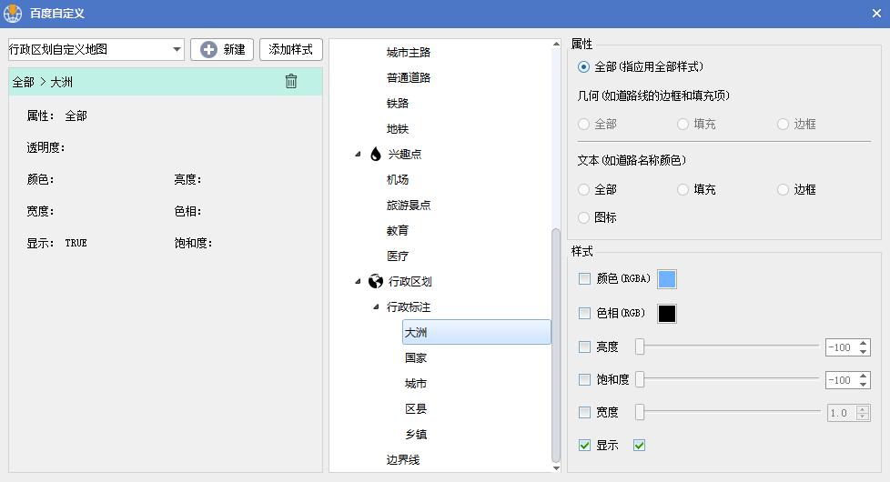Image resolution: width=890 pixels, height=482 pixels.
Task: Click the tree scrollbar up arrow
Action: [556, 44]
